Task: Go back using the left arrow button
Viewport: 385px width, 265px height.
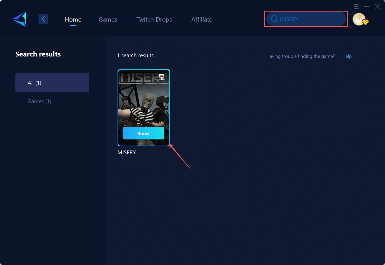Action: tap(43, 19)
